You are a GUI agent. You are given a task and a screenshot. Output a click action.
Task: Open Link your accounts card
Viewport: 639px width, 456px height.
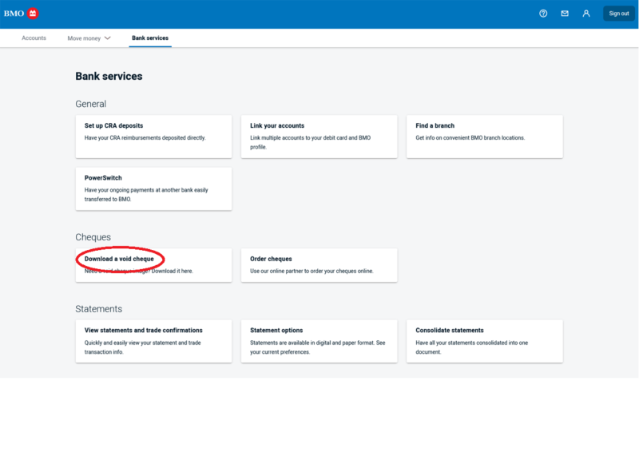[319, 136]
